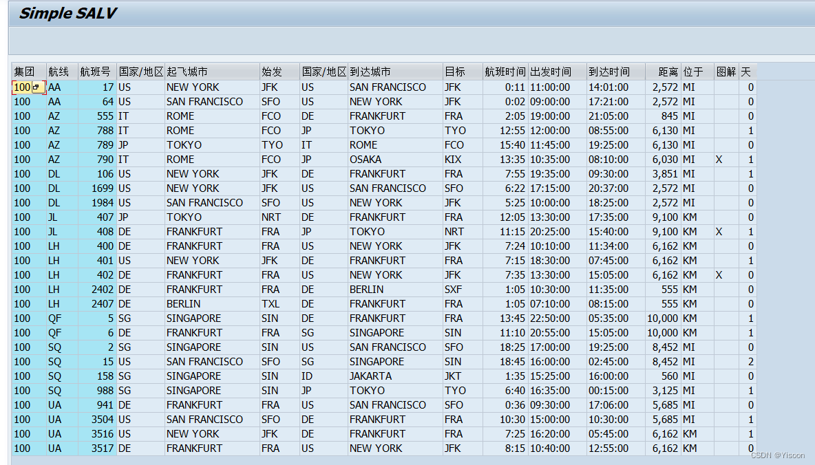Click the JKT airport cell

tap(463, 376)
